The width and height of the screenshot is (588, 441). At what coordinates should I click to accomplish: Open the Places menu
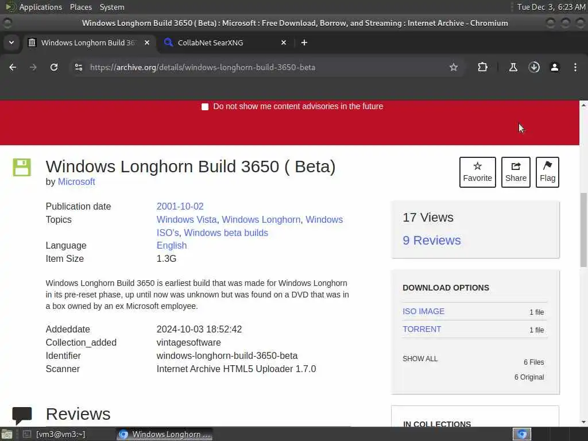coord(80,7)
